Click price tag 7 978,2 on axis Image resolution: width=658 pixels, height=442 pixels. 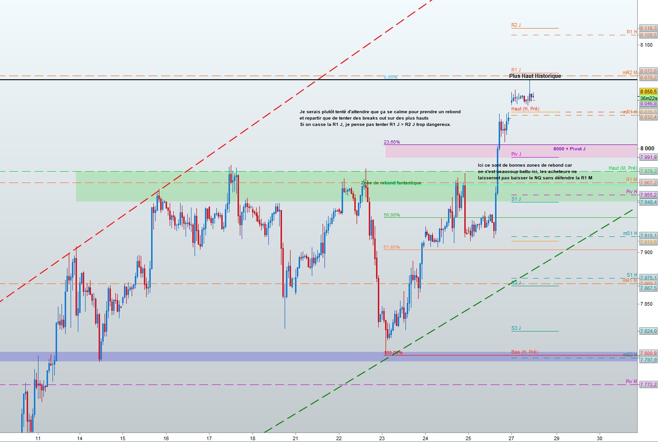tap(648, 171)
